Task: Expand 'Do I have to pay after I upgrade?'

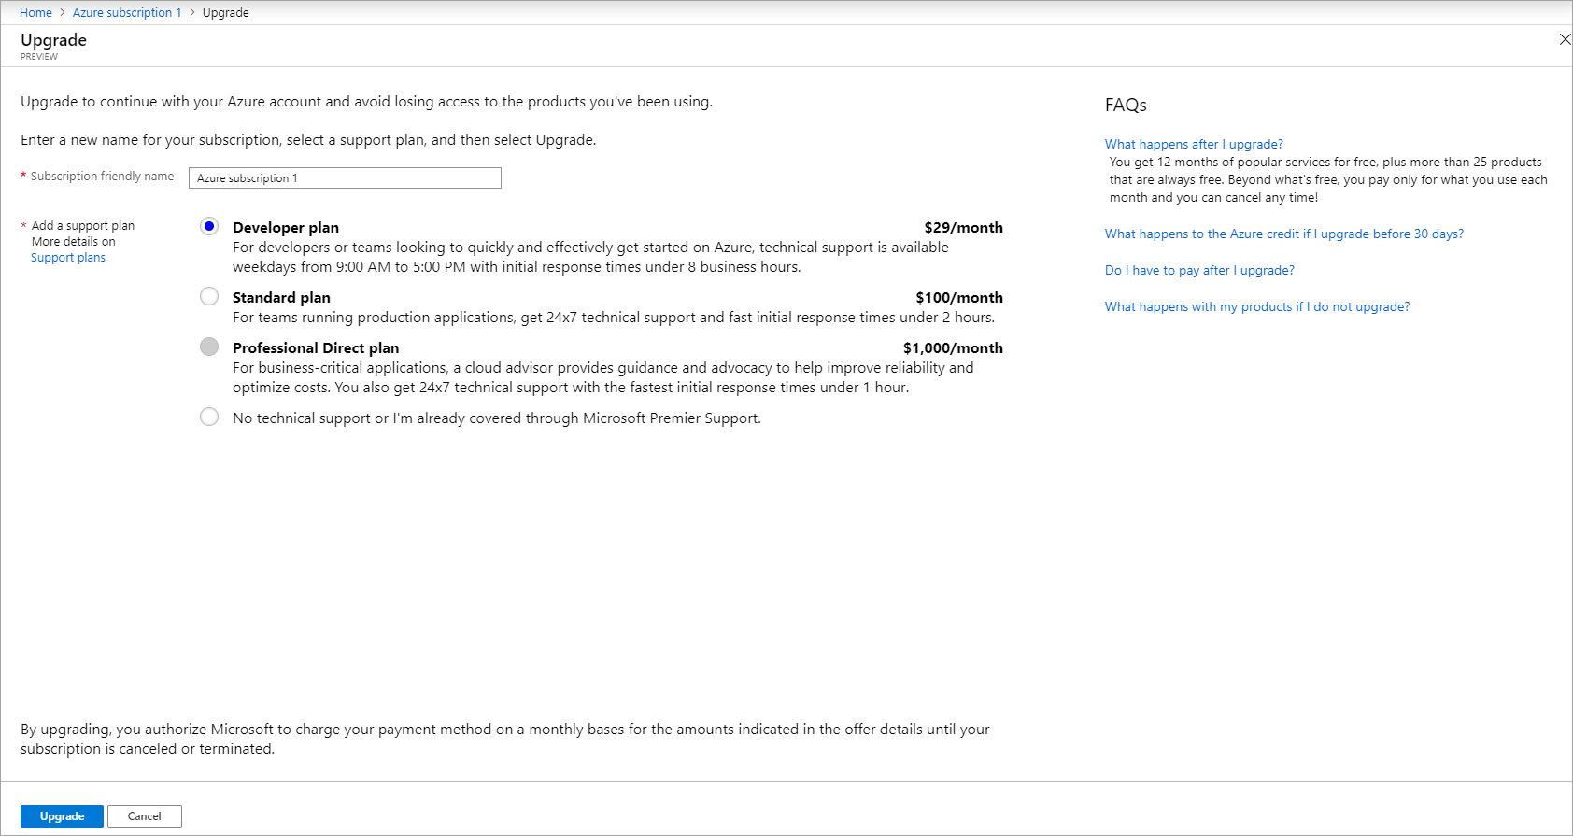Action: pos(1199,270)
